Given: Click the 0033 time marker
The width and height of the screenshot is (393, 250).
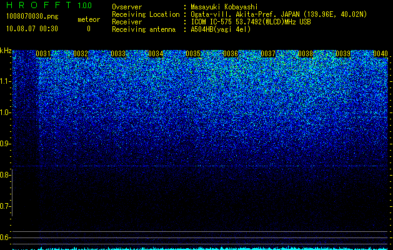Looking at the screenshot, I should click(x=118, y=54).
